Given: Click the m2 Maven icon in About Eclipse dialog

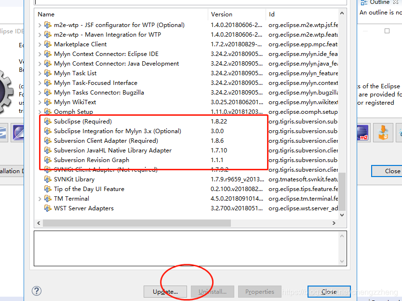Looking at the screenshot, I should tap(362, 132).
